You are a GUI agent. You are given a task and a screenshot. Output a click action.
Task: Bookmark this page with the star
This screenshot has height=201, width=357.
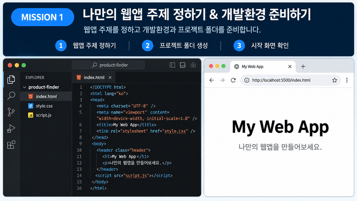pos(334,80)
